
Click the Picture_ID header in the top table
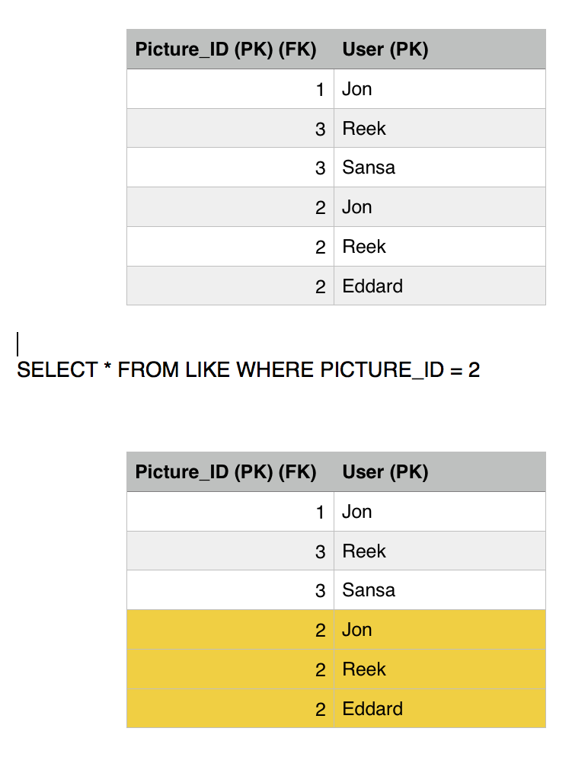coord(225,50)
